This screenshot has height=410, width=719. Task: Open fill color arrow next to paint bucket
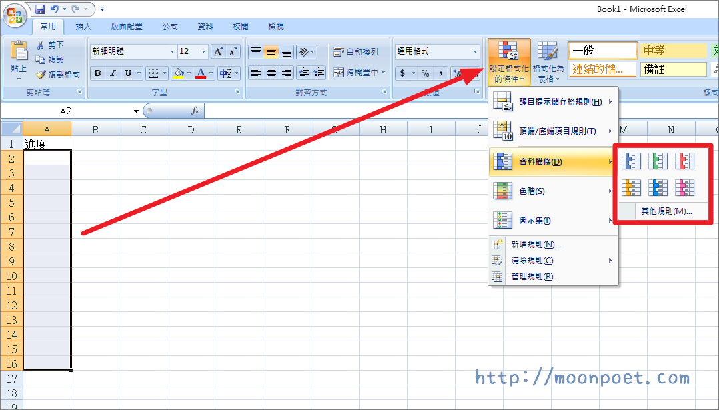point(189,73)
